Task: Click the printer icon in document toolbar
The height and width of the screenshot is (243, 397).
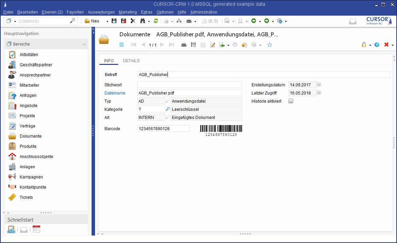Action: 184,45
